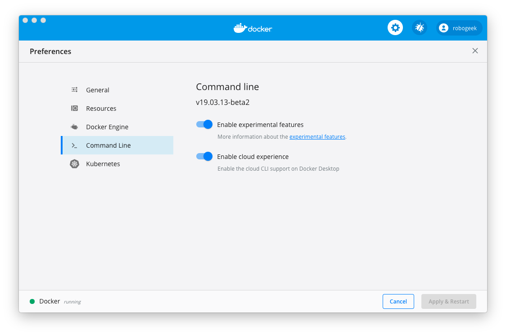Click the Kubernetes wheel icon
Viewport: 506px width, 335px height.
coord(75,164)
